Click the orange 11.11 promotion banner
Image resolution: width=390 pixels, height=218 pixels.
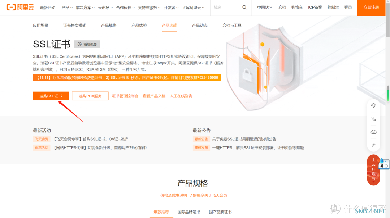tap(127, 78)
